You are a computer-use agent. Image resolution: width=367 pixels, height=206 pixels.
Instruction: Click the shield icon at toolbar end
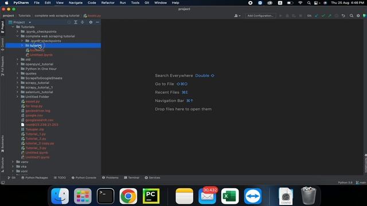(365, 15)
